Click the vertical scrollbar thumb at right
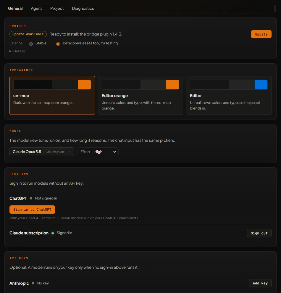Screen dimensions: 281x293 (x=275, y=9)
